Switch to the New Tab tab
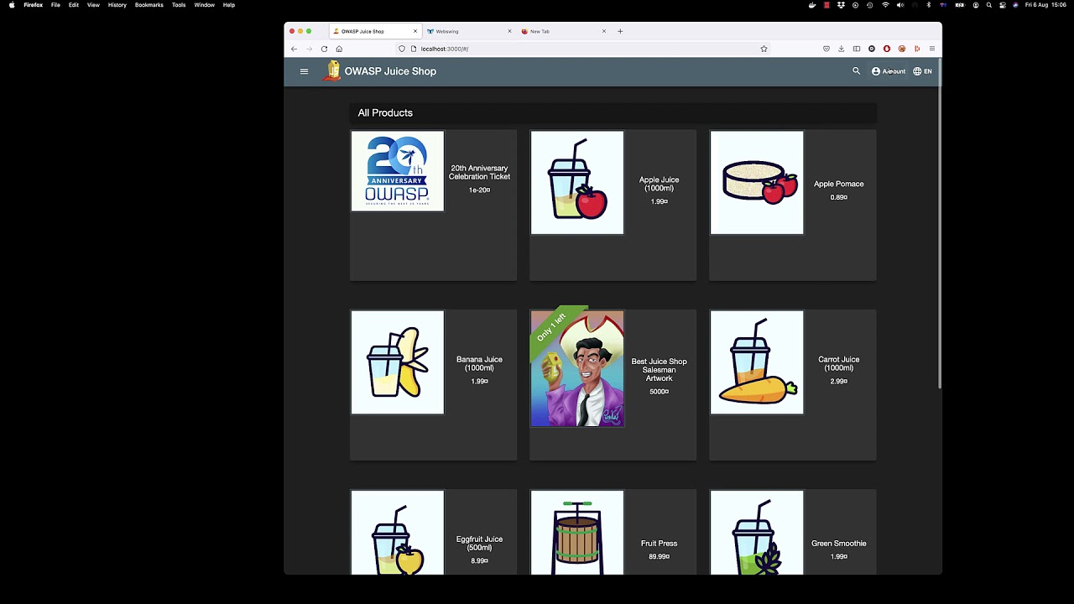1074x604 pixels. (x=563, y=31)
